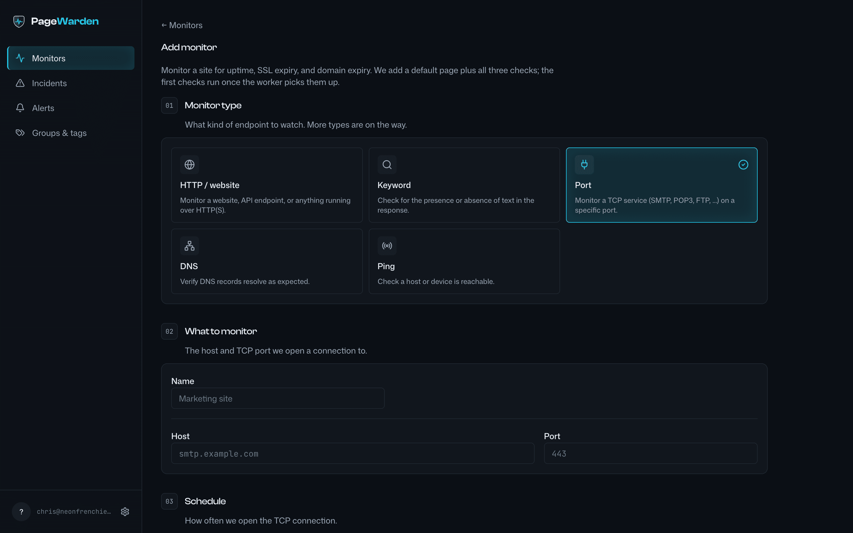Open settings gear icon beside account email

(x=125, y=511)
